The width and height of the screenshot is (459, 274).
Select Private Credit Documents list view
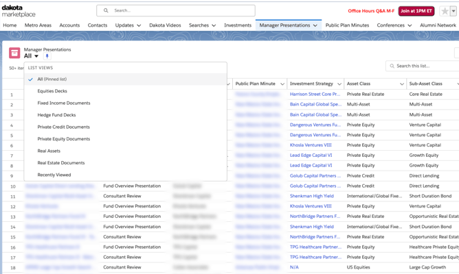coord(125,127)
